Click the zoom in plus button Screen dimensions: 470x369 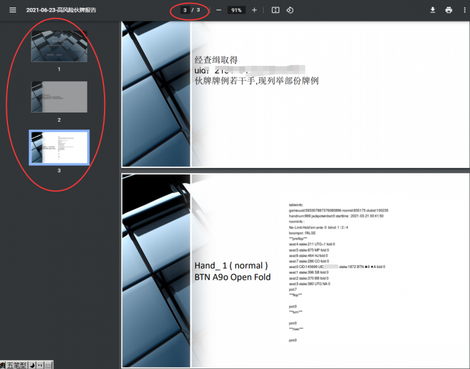pos(254,10)
